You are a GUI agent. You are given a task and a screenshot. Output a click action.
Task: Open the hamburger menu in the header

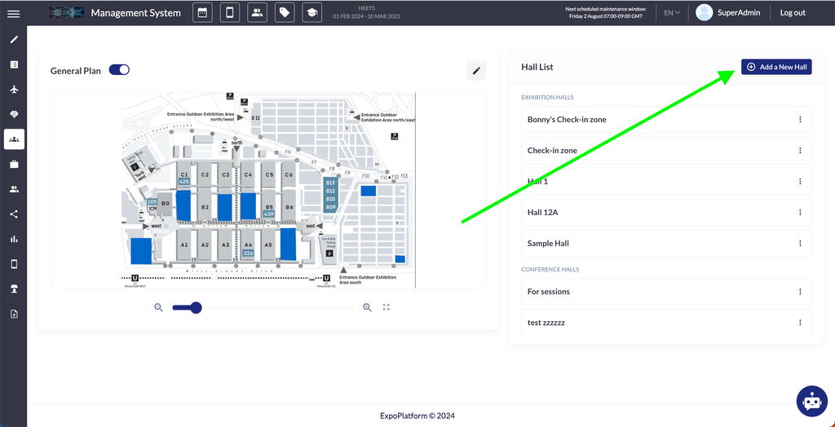pyautogui.click(x=13, y=13)
